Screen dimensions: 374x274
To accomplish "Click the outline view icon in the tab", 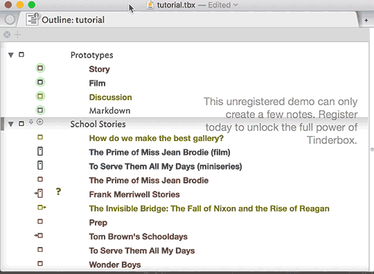I will pyautogui.click(x=32, y=19).
